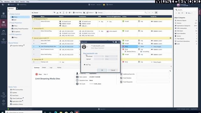Select the Standard policy tab
201x113 pixels.
click(x=11, y=8)
